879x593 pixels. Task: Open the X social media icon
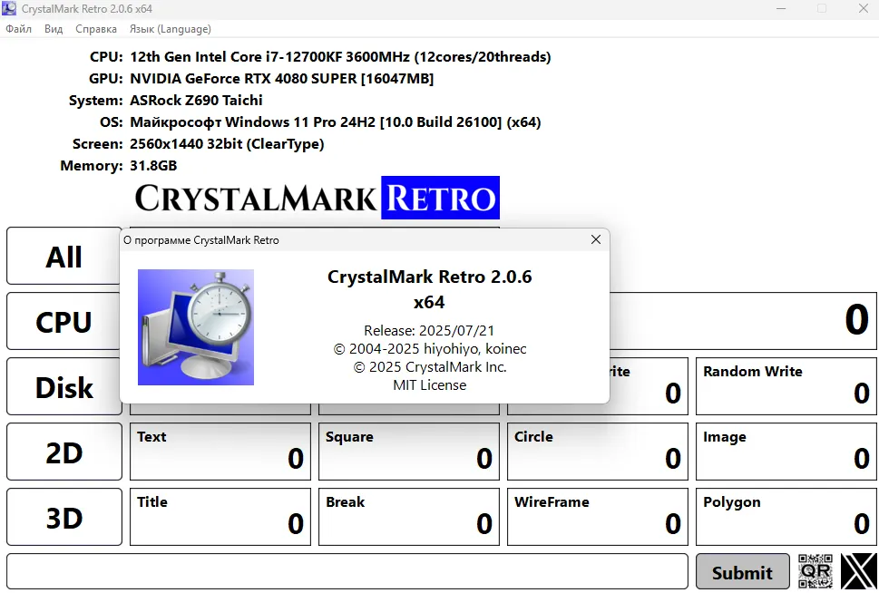(858, 571)
